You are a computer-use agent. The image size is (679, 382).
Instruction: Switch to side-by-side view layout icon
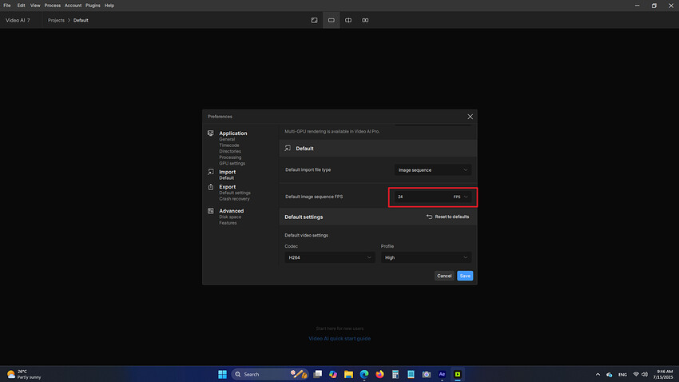[365, 20]
